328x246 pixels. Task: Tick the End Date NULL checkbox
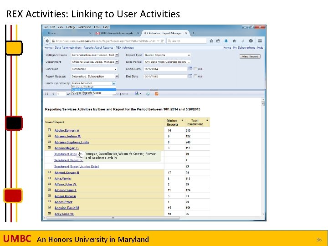195,76
